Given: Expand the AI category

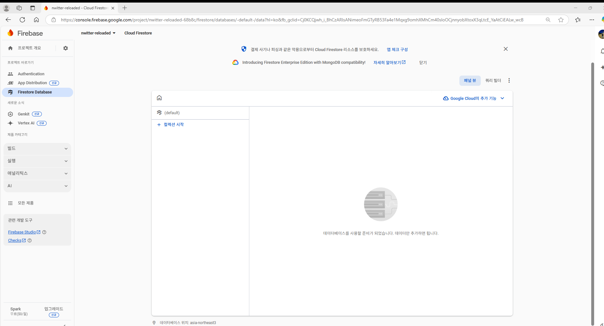Looking at the screenshot, I should (37, 186).
